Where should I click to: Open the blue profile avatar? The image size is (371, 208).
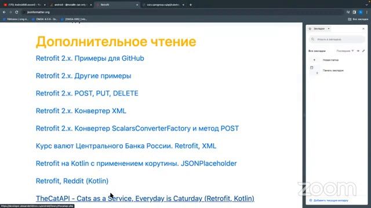(x=361, y=12)
